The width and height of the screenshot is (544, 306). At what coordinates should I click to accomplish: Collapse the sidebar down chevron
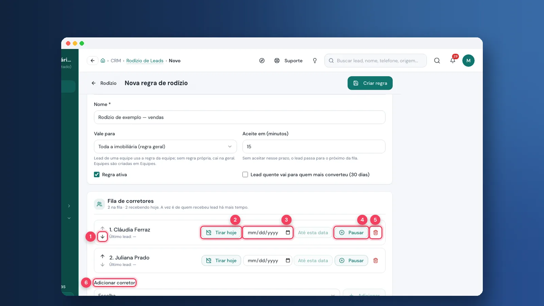69,218
